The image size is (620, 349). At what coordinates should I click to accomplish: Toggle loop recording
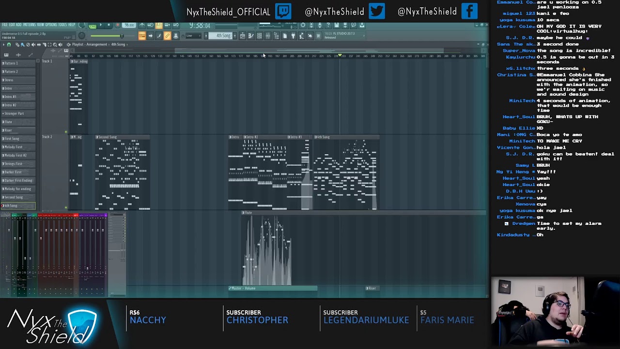click(175, 25)
